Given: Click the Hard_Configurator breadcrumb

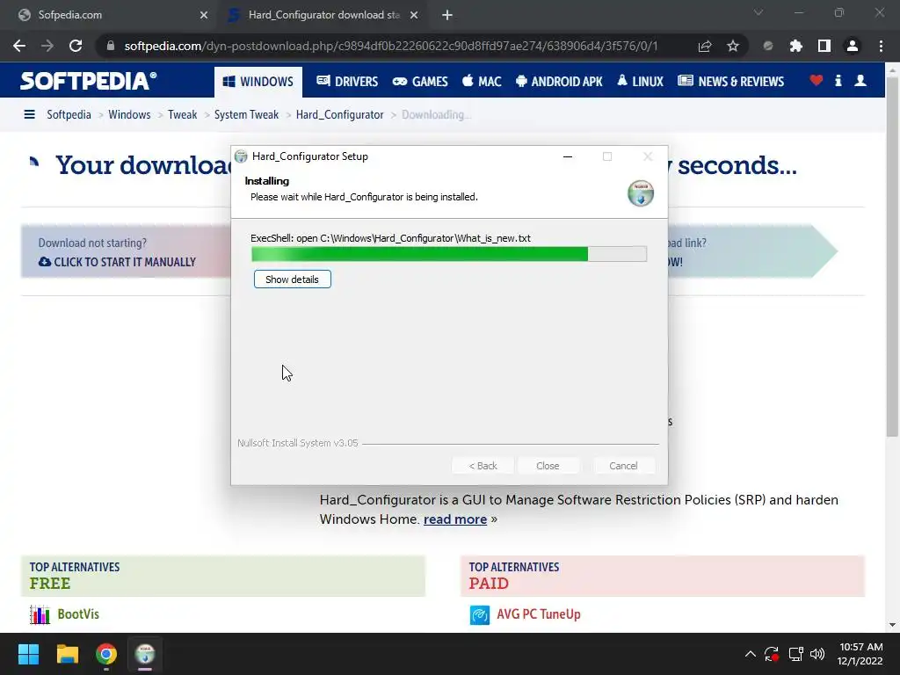Looking at the screenshot, I should 339,114.
